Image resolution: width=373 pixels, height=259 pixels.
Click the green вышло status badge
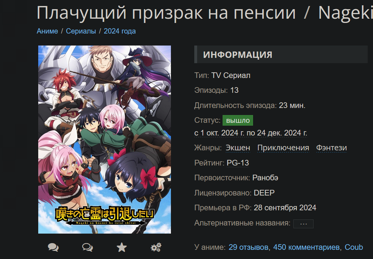click(238, 120)
